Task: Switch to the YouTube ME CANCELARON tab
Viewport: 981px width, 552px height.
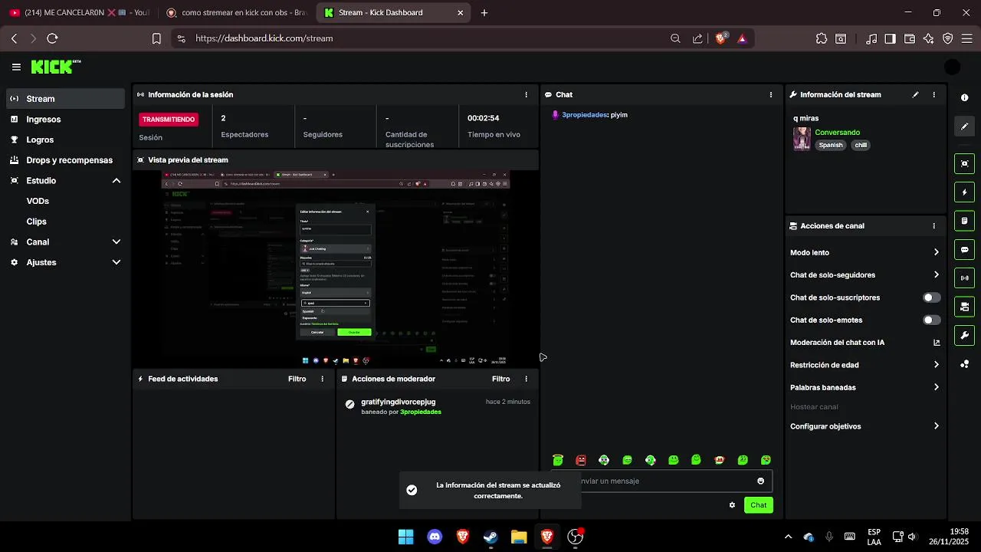Action: [x=78, y=12]
